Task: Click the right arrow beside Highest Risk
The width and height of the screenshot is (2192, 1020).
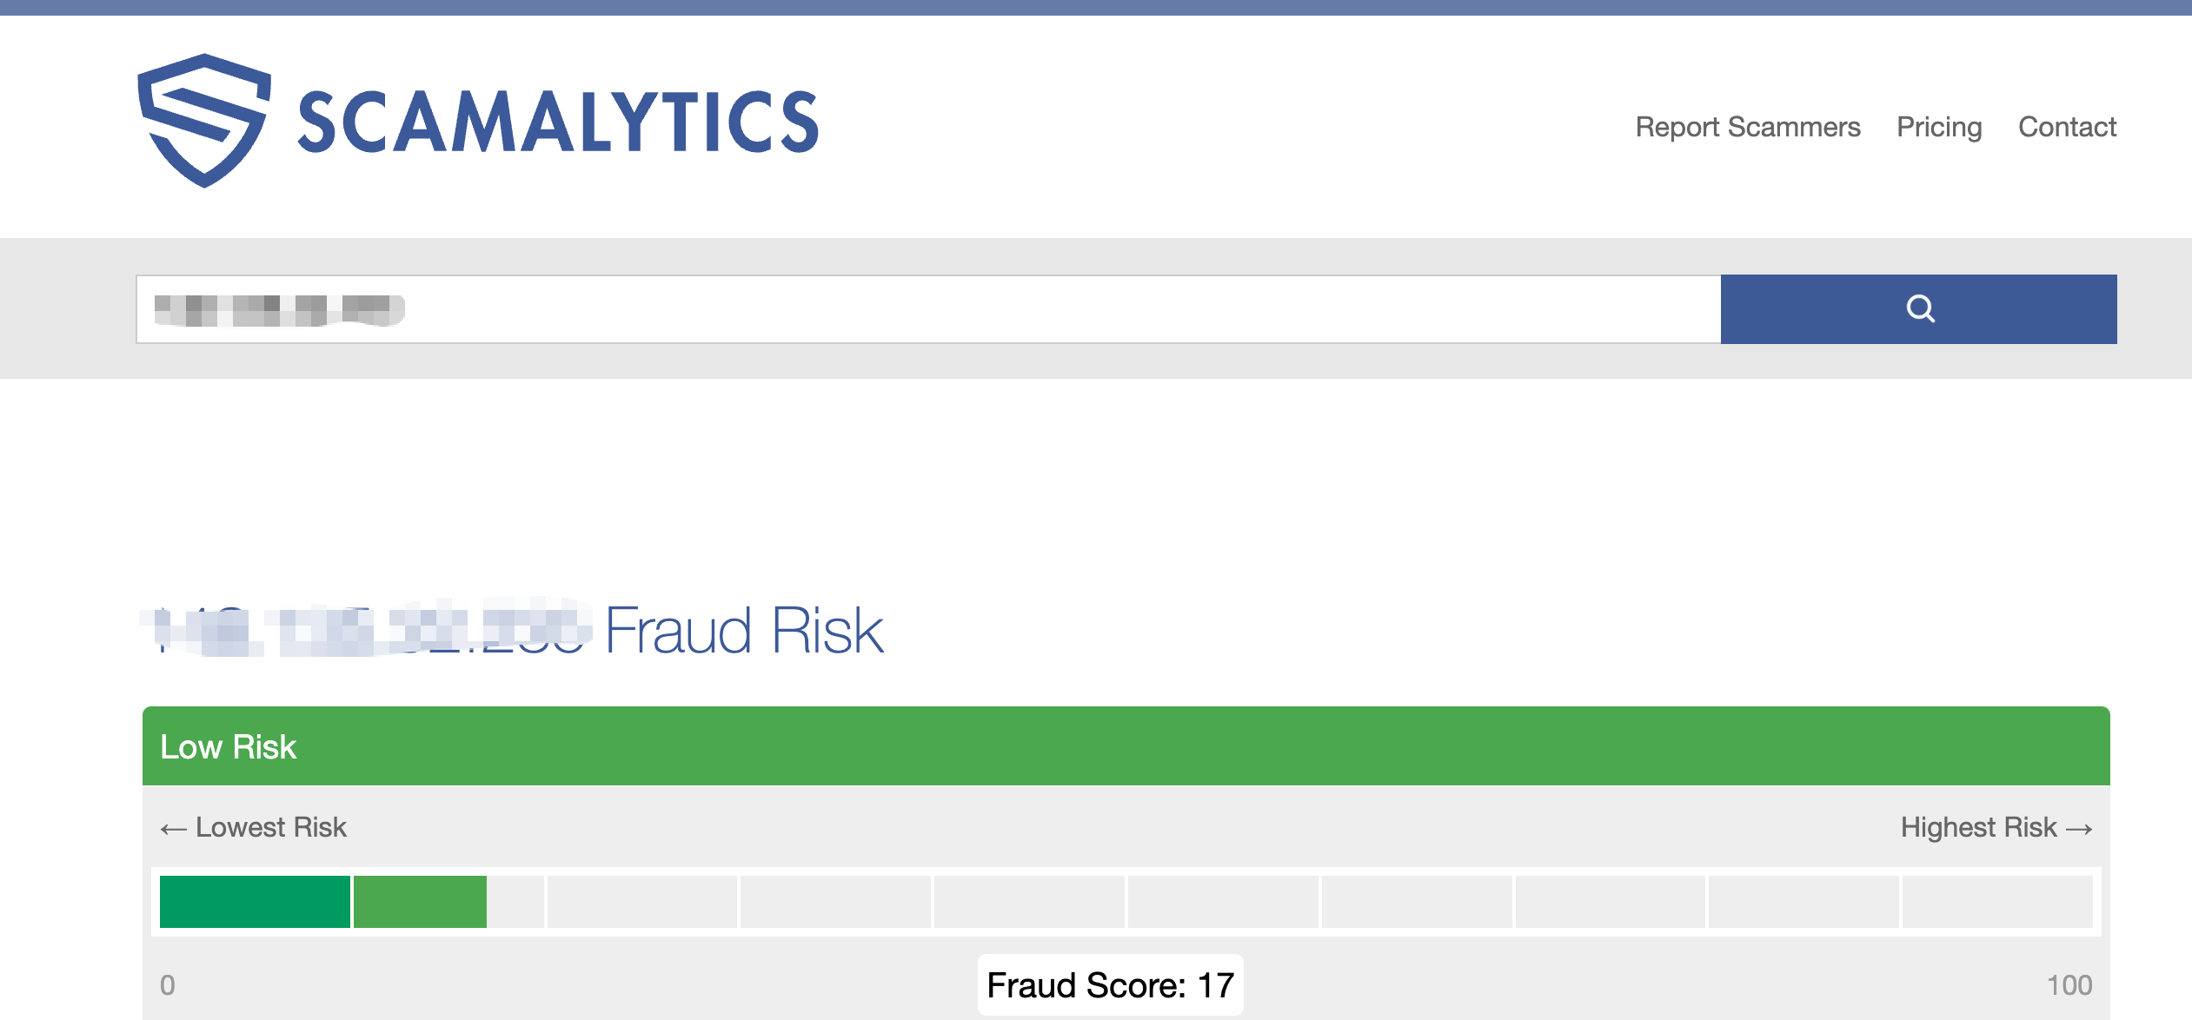Action: coord(2079,829)
